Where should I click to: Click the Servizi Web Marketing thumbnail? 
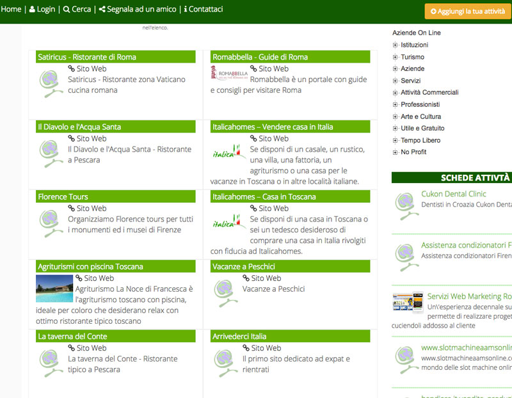click(x=408, y=302)
